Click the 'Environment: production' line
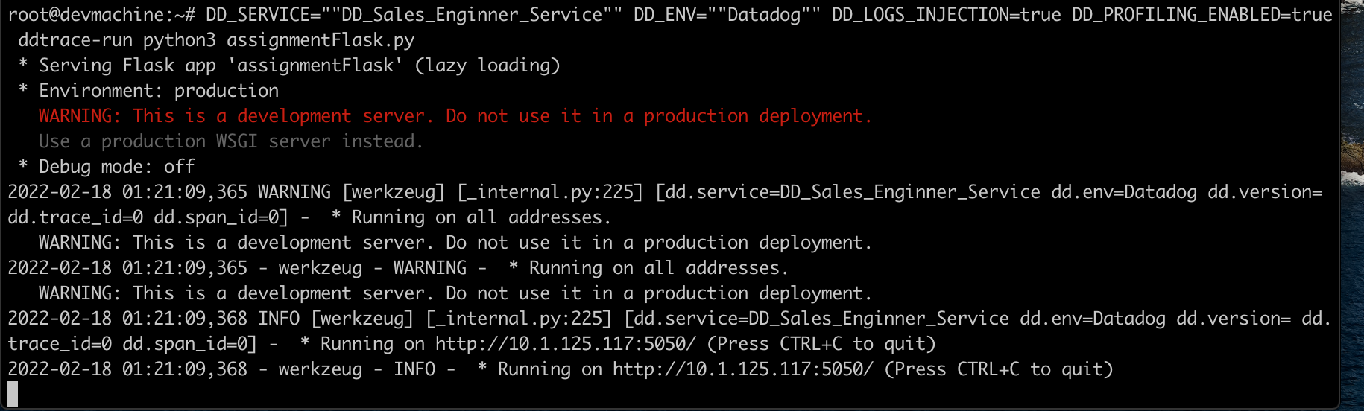The width and height of the screenshot is (1364, 411). click(148, 91)
